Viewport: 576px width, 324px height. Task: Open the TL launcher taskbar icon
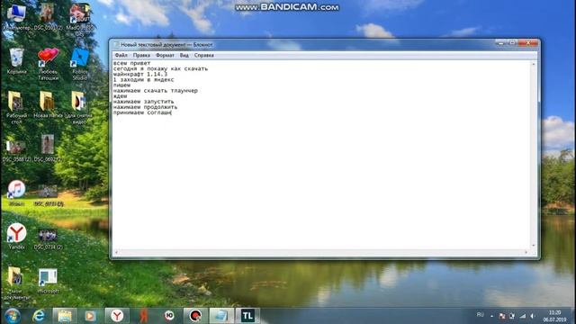pyautogui.click(x=247, y=316)
